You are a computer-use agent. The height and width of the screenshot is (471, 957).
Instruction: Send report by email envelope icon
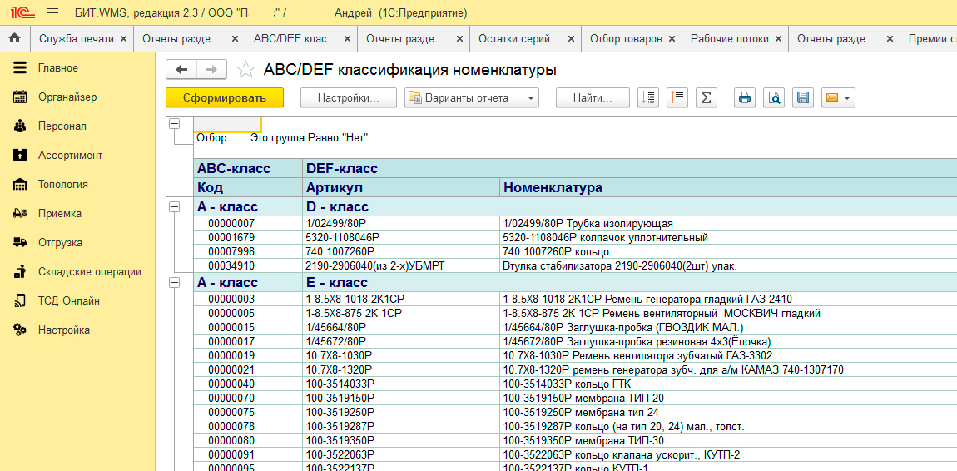(x=838, y=97)
